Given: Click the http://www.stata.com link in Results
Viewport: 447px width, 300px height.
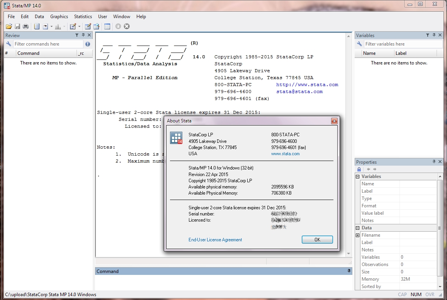Looking at the screenshot, I should [x=307, y=85].
